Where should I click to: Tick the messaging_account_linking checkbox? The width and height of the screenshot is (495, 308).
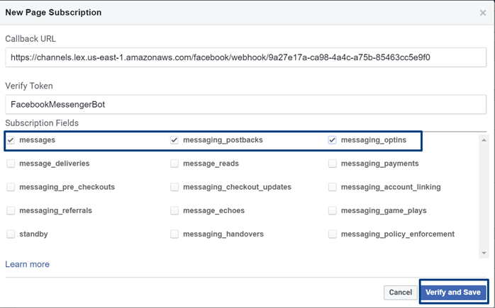click(x=333, y=187)
